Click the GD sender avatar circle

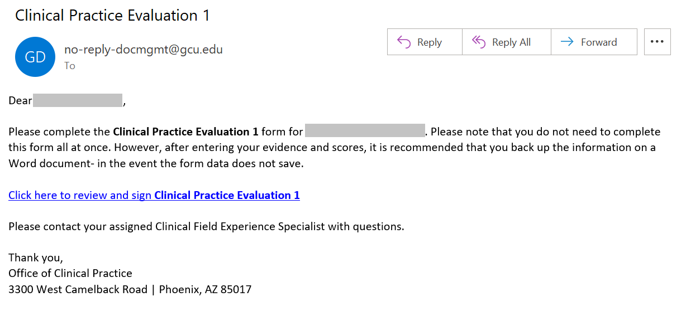coord(35,57)
